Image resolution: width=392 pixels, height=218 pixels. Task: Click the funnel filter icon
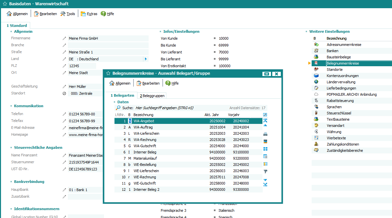[265, 171]
